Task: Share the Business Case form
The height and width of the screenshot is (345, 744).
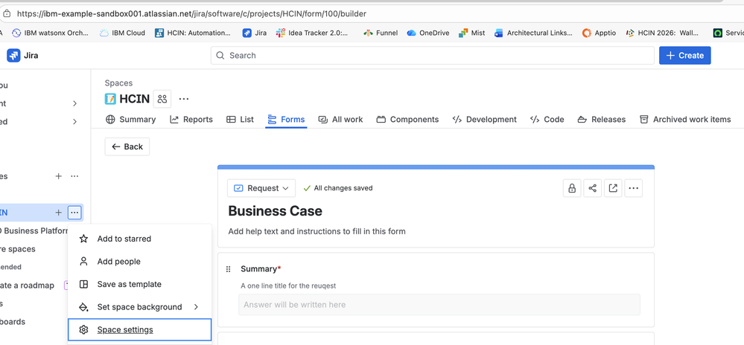Action: coord(593,188)
